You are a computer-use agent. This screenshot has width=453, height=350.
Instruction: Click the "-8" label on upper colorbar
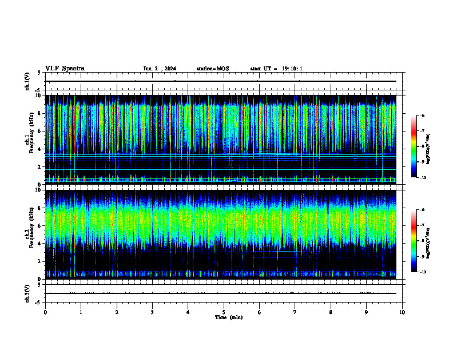[x=422, y=146]
